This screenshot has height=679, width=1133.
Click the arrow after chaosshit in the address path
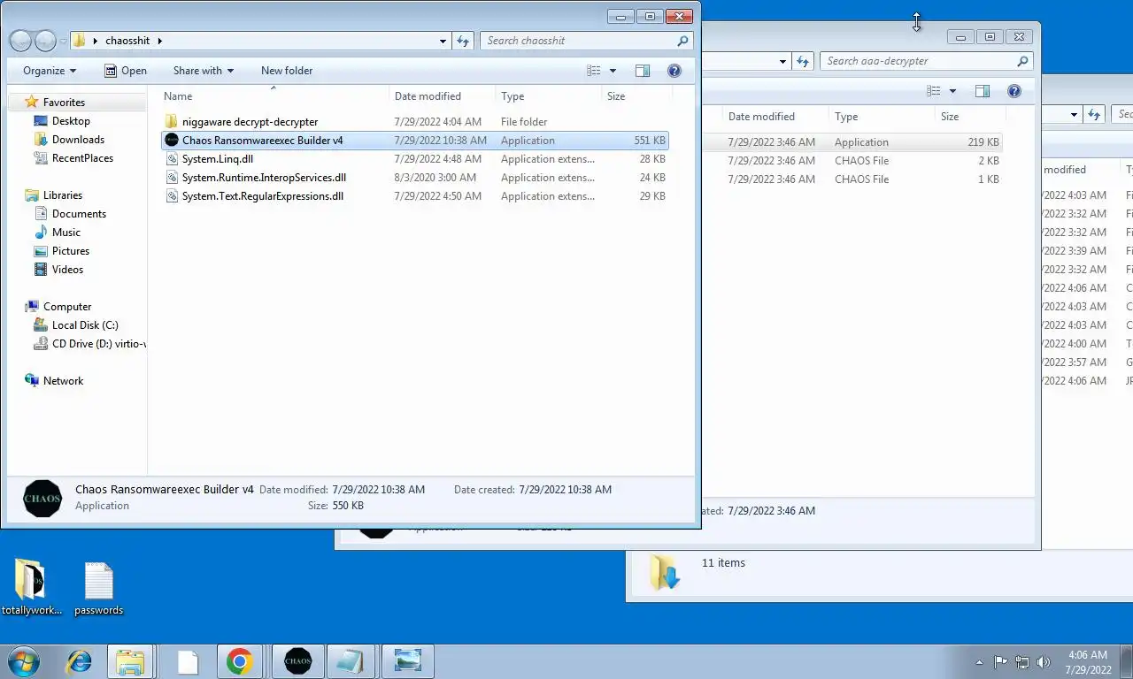[x=160, y=41]
